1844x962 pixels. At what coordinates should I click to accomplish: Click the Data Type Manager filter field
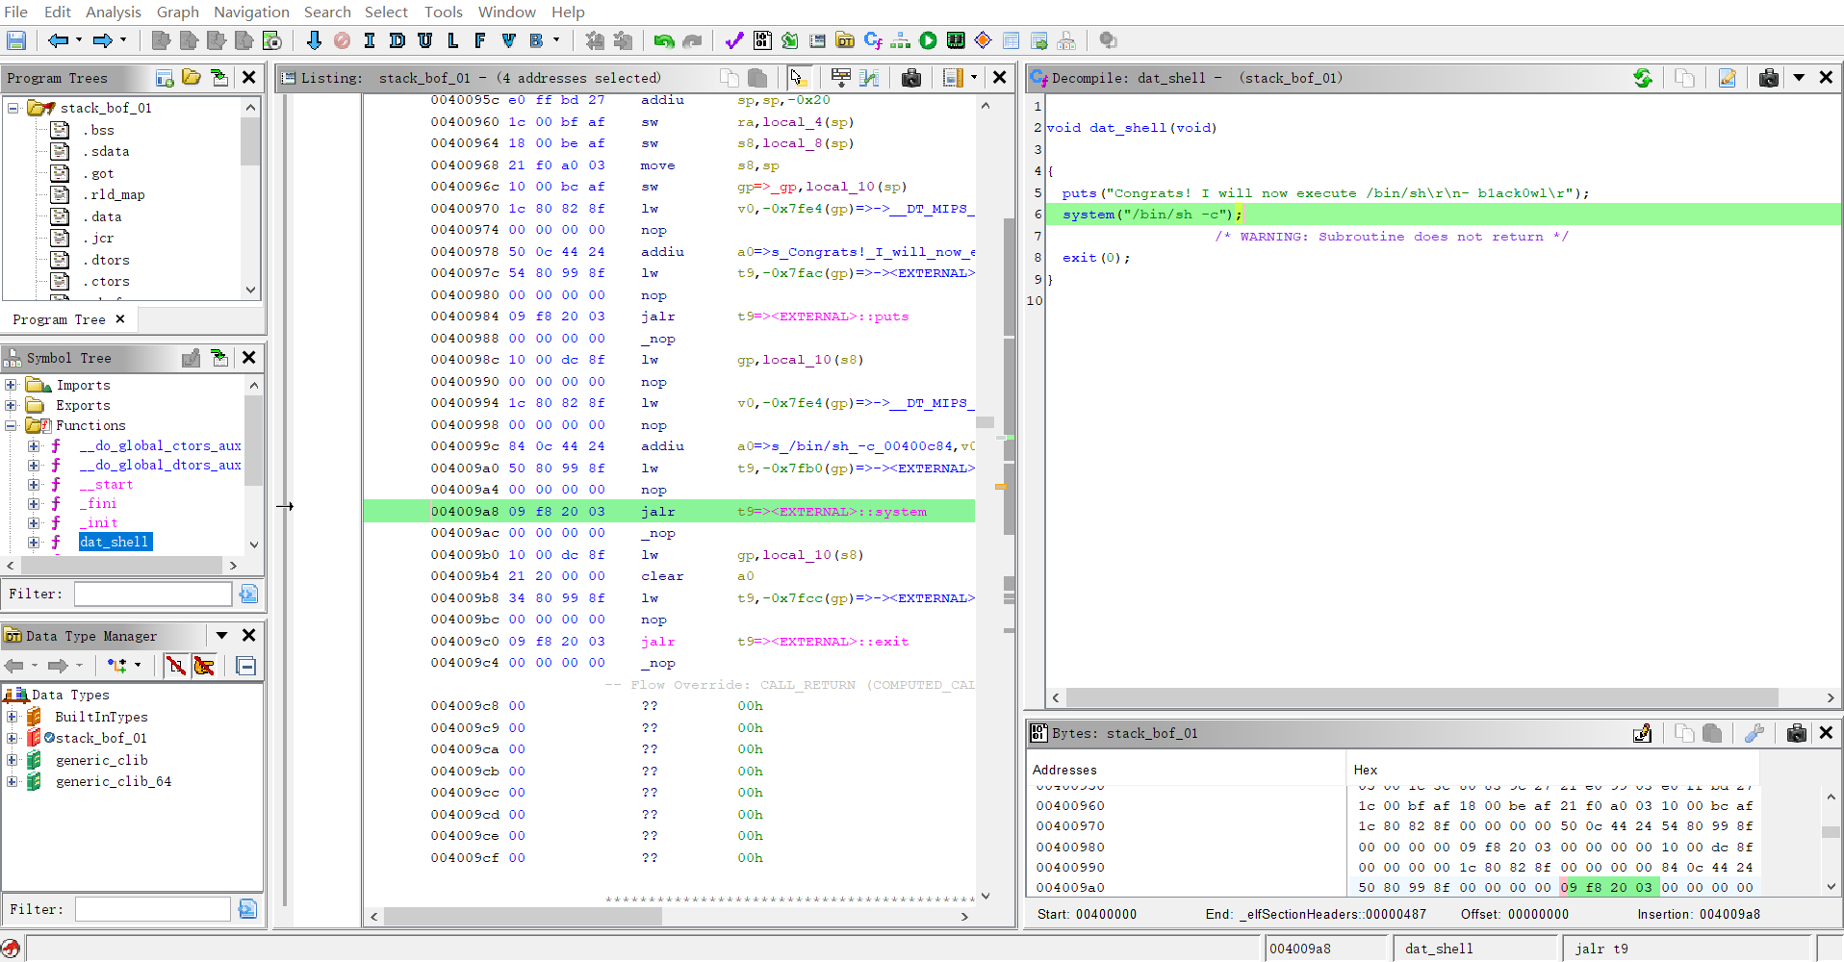153,908
